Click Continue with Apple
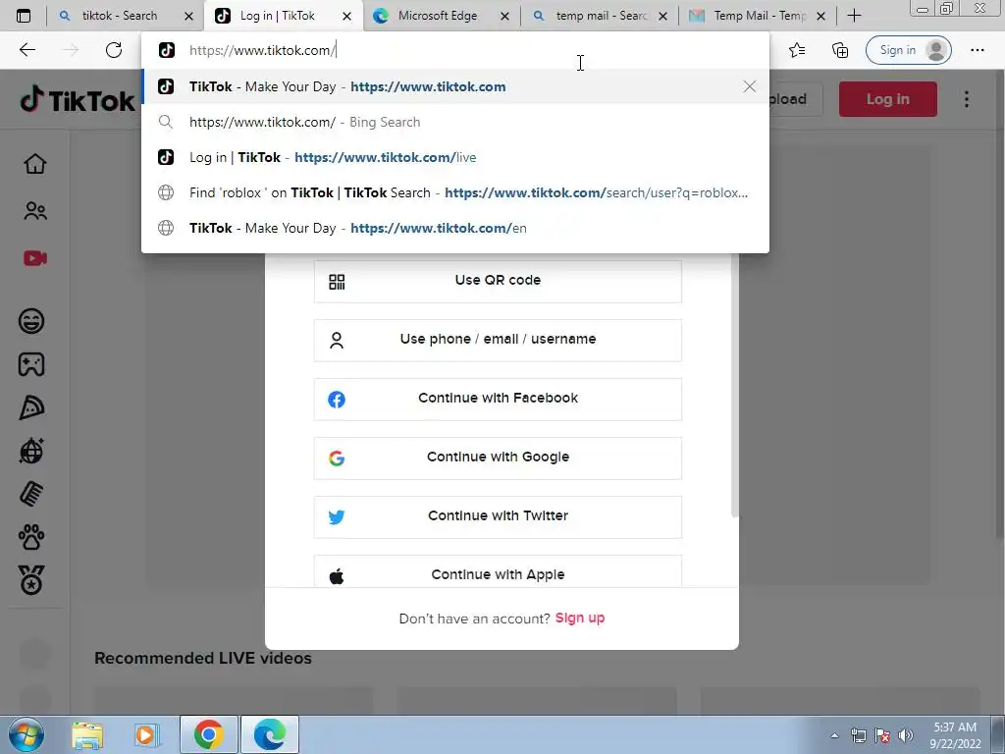 point(498,572)
